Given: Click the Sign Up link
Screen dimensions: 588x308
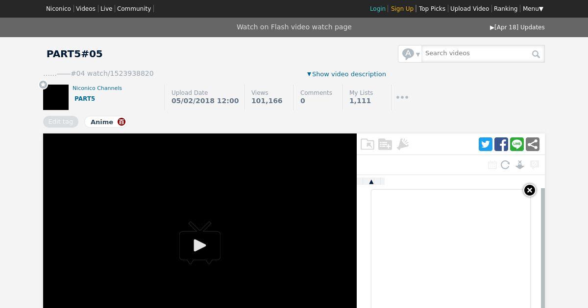Looking at the screenshot, I should (x=402, y=9).
